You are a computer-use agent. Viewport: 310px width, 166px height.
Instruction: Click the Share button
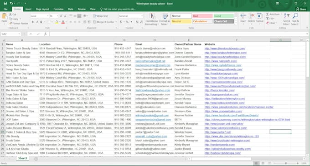tap(301, 9)
